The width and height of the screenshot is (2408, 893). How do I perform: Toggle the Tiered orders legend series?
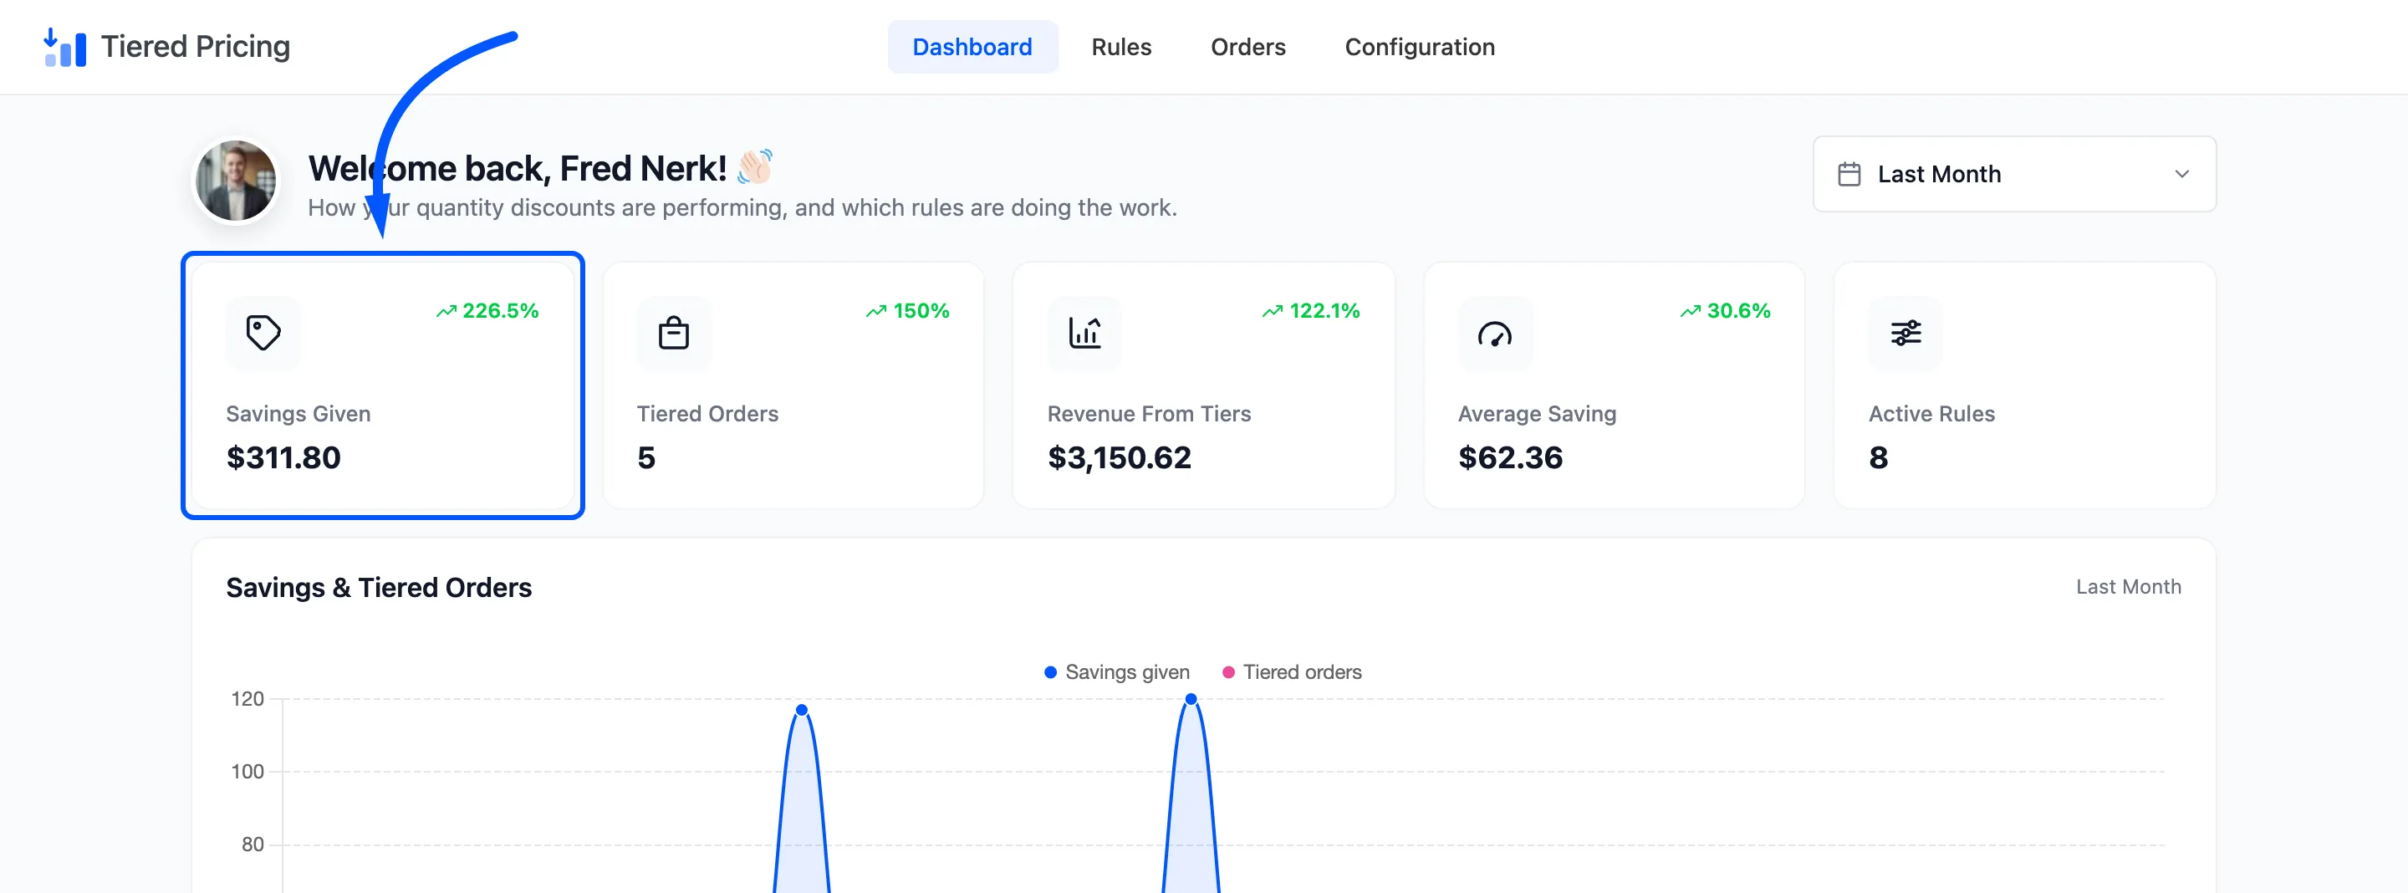(1292, 671)
